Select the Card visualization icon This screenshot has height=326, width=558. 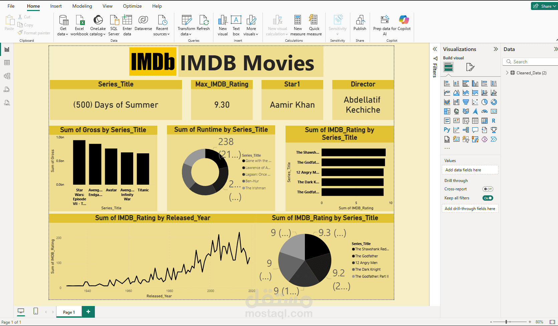494,111
